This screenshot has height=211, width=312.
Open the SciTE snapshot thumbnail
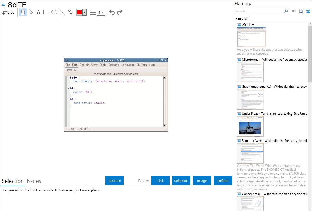click(x=252, y=37)
